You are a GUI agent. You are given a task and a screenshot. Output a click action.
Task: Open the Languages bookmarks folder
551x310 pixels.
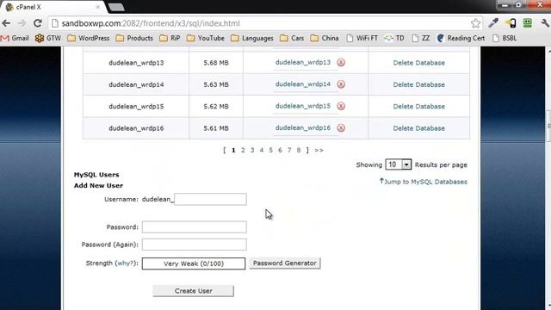pos(252,38)
